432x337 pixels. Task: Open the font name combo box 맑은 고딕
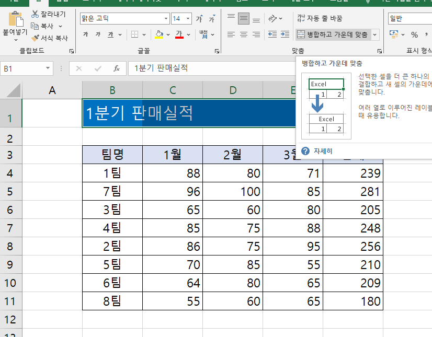pos(125,19)
